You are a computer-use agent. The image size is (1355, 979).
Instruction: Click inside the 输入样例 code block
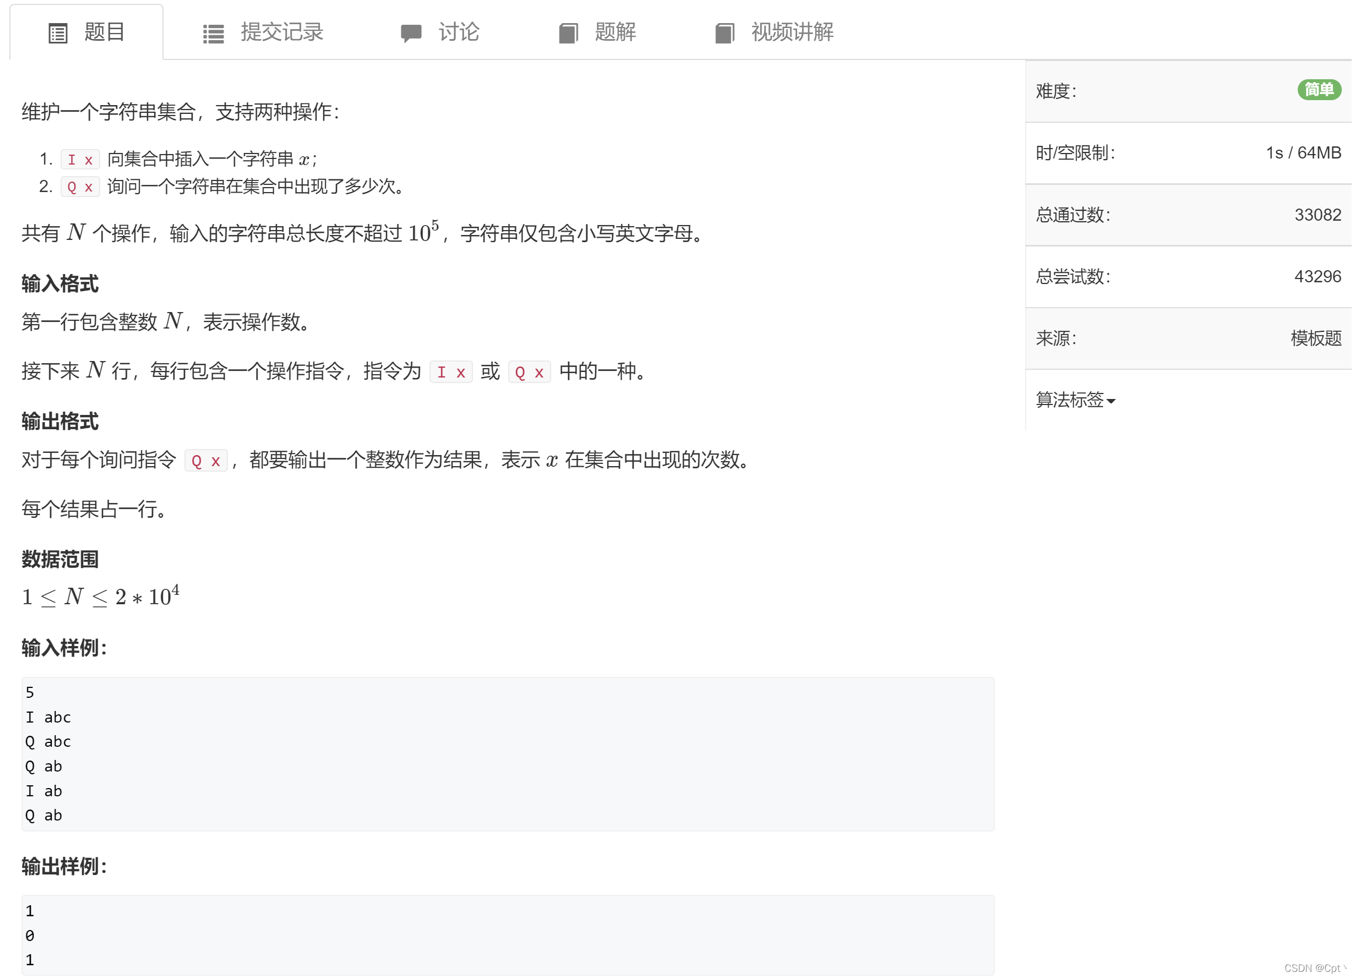(508, 754)
